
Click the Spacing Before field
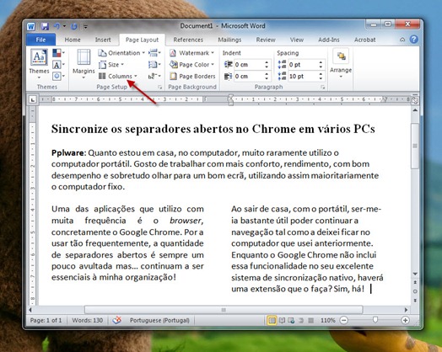click(303, 65)
